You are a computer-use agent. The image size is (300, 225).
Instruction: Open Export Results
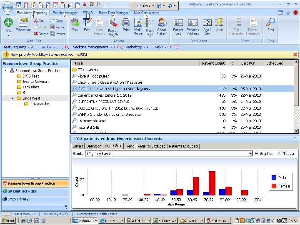113,27
